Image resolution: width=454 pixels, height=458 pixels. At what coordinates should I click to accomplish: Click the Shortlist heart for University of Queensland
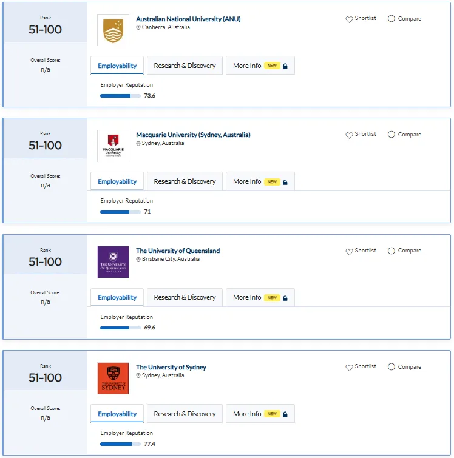[349, 252]
